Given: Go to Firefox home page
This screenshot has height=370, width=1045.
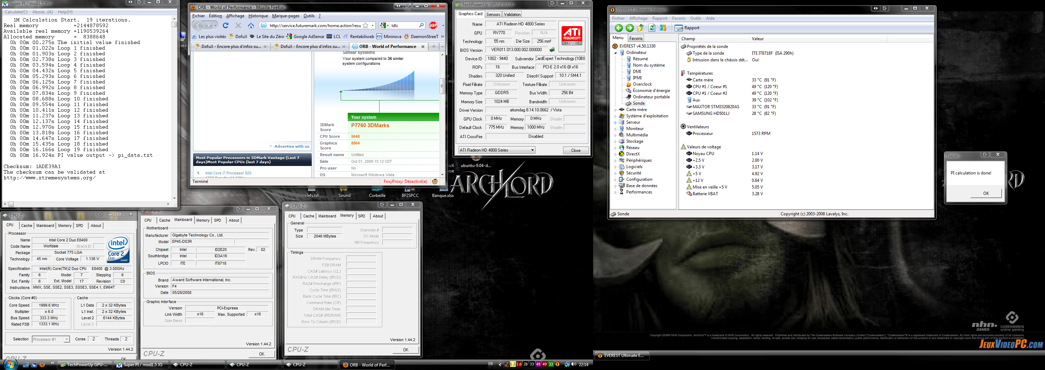Looking at the screenshot, I should [x=251, y=25].
